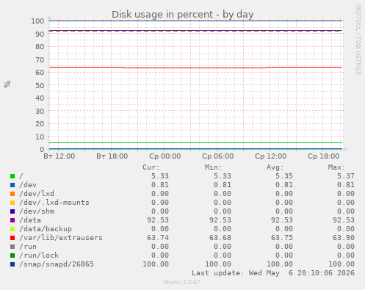
Task: Click the 100 y-axis label
Action: [x=37, y=21]
